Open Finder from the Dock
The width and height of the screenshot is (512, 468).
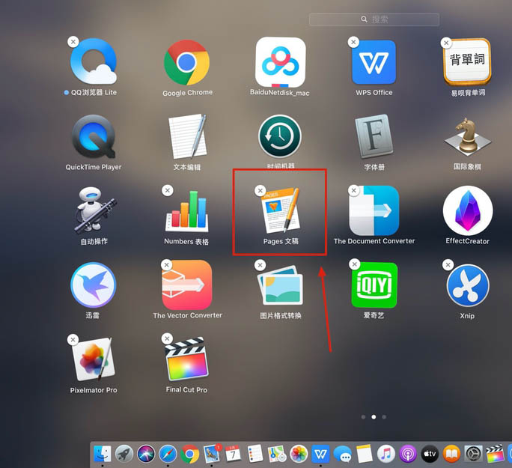pos(103,454)
